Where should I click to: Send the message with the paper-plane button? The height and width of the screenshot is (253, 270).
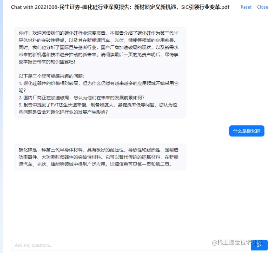pyautogui.click(x=259, y=245)
